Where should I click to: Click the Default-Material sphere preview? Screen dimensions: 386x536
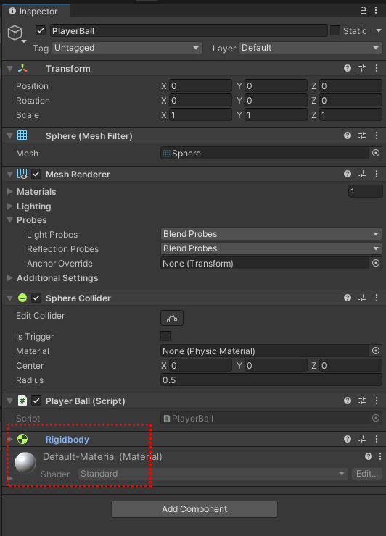click(x=25, y=463)
